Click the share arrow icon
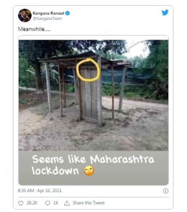This screenshot has width=187, height=212. click(x=67, y=203)
